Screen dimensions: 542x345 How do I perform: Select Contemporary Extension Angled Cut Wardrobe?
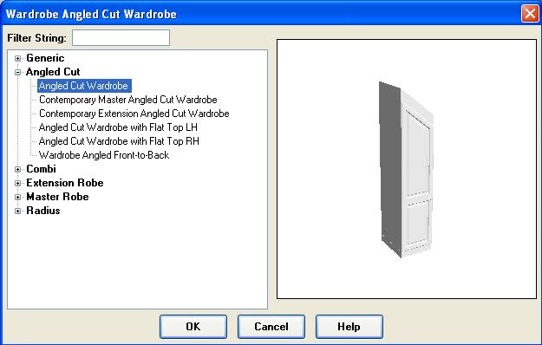(134, 114)
